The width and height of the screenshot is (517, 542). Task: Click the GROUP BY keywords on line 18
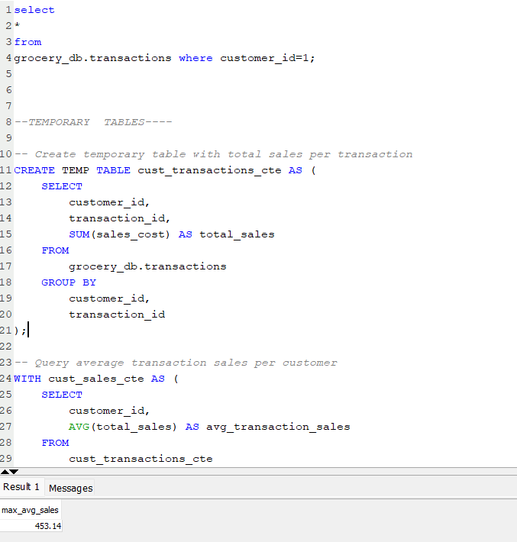pyautogui.click(x=69, y=282)
